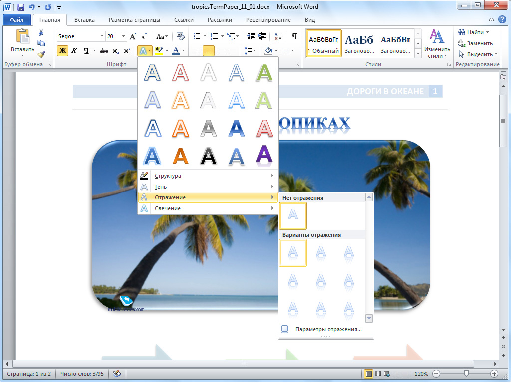Open the Change Case dropdown
Screen dimensions: 511x383
click(162, 36)
